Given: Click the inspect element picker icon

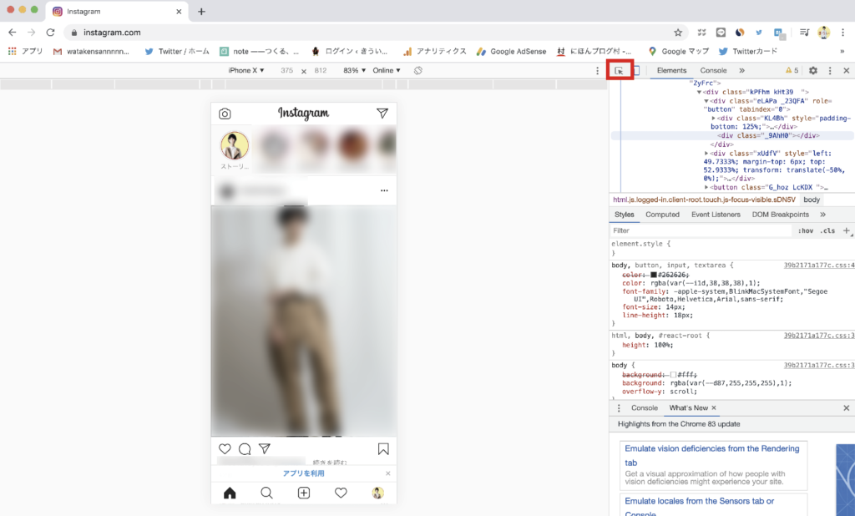Looking at the screenshot, I should click(x=619, y=70).
